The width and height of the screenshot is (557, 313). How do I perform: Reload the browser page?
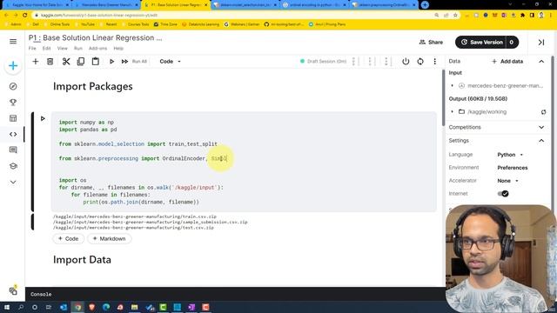tap(25, 16)
